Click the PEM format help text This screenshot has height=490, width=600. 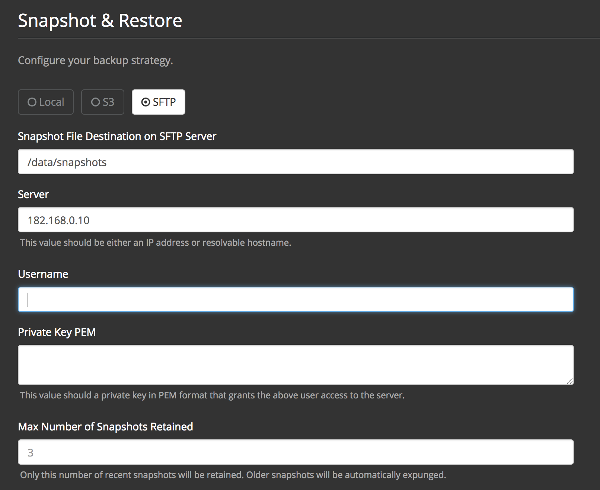pyautogui.click(x=212, y=395)
